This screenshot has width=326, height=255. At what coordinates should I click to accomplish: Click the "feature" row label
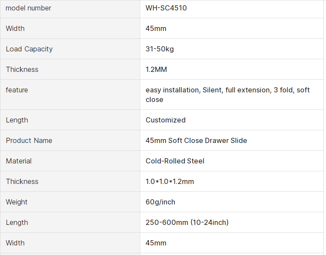(x=17, y=90)
